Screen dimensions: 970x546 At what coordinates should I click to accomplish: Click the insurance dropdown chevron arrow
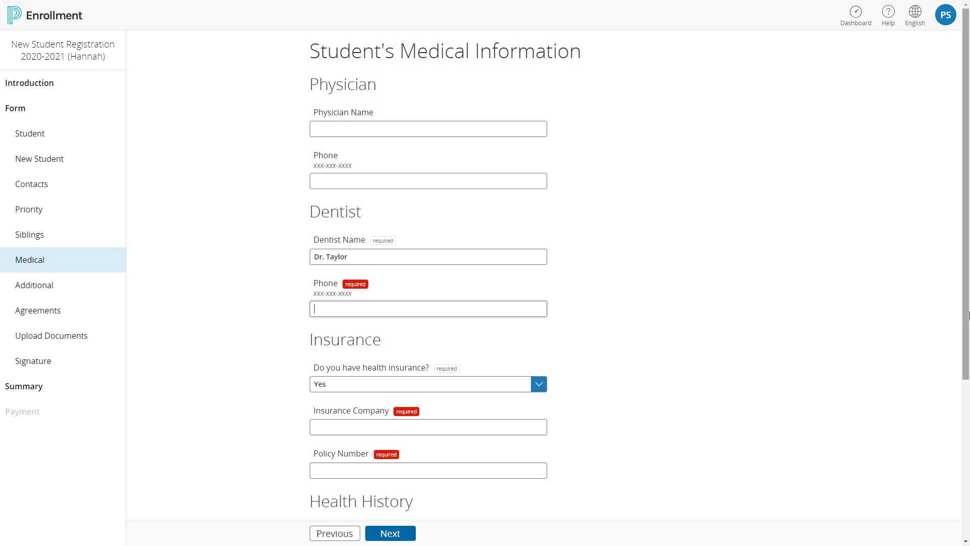coord(538,384)
